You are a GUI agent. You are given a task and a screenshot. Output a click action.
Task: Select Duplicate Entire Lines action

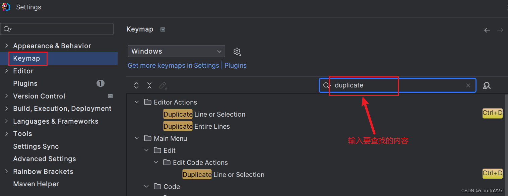197,126
